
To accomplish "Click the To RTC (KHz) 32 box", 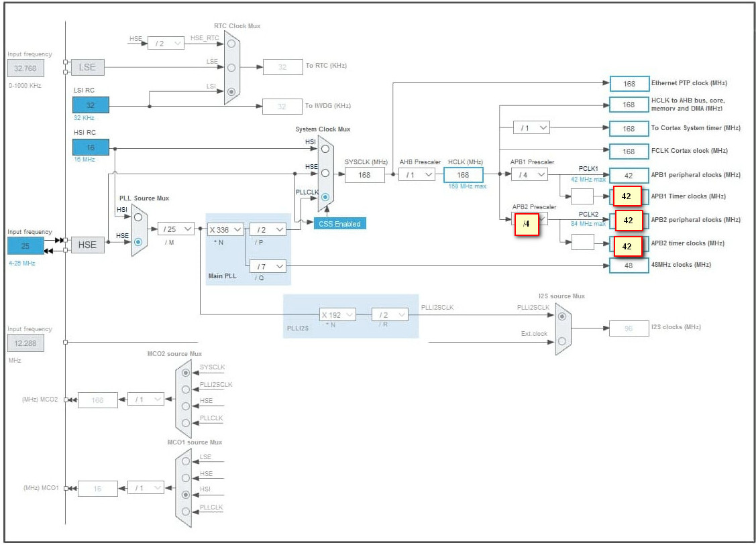I will coord(282,67).
